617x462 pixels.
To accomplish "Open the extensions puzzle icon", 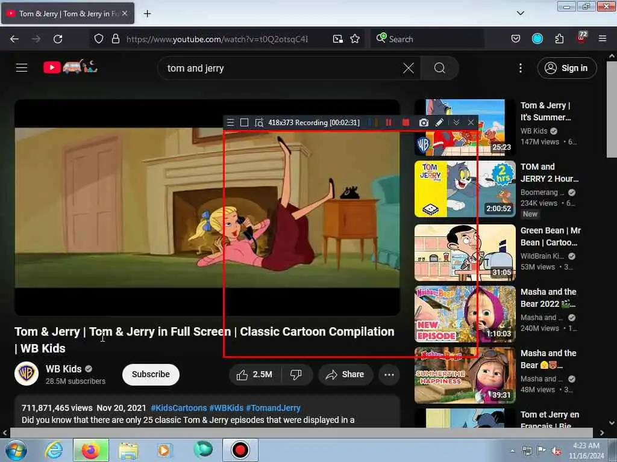I will click(559, 39).
